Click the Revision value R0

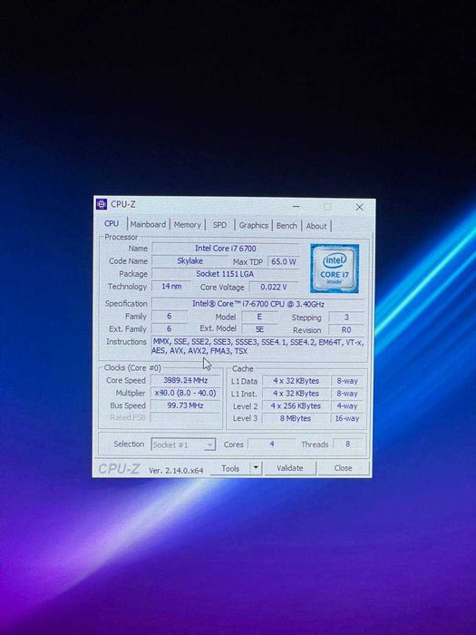(346, 329)
